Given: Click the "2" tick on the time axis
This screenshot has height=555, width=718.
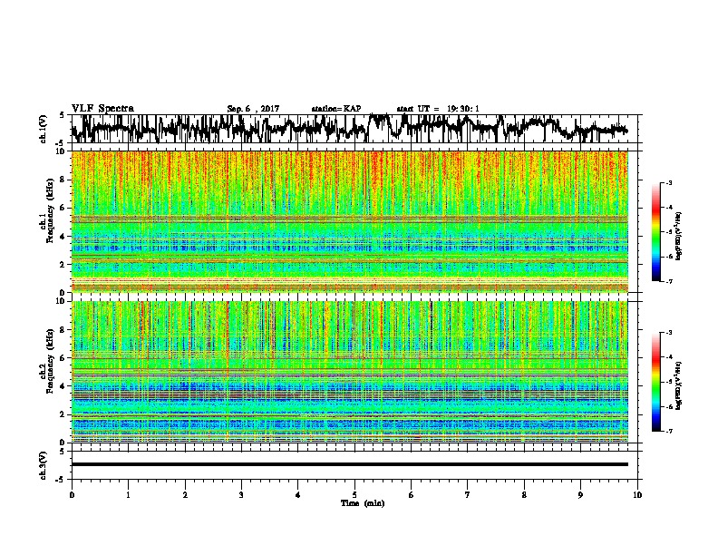Looking at the screenshot, I should pyautogui.click(x=185, y=495).
